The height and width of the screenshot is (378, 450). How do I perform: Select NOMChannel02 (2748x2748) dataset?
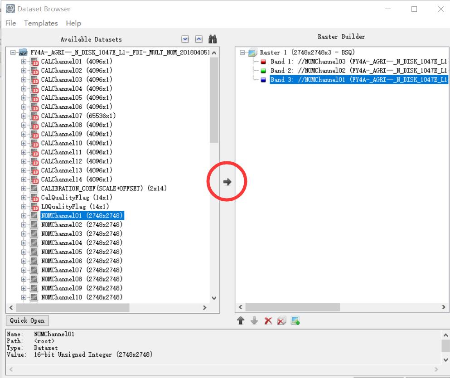click(82, 224)
